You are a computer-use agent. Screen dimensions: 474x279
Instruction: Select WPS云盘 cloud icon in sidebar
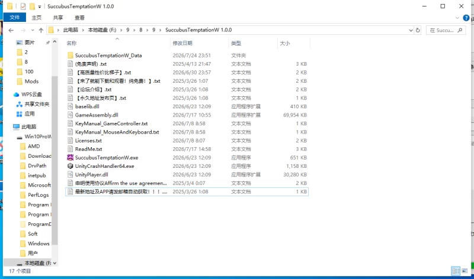click(17, 95)
